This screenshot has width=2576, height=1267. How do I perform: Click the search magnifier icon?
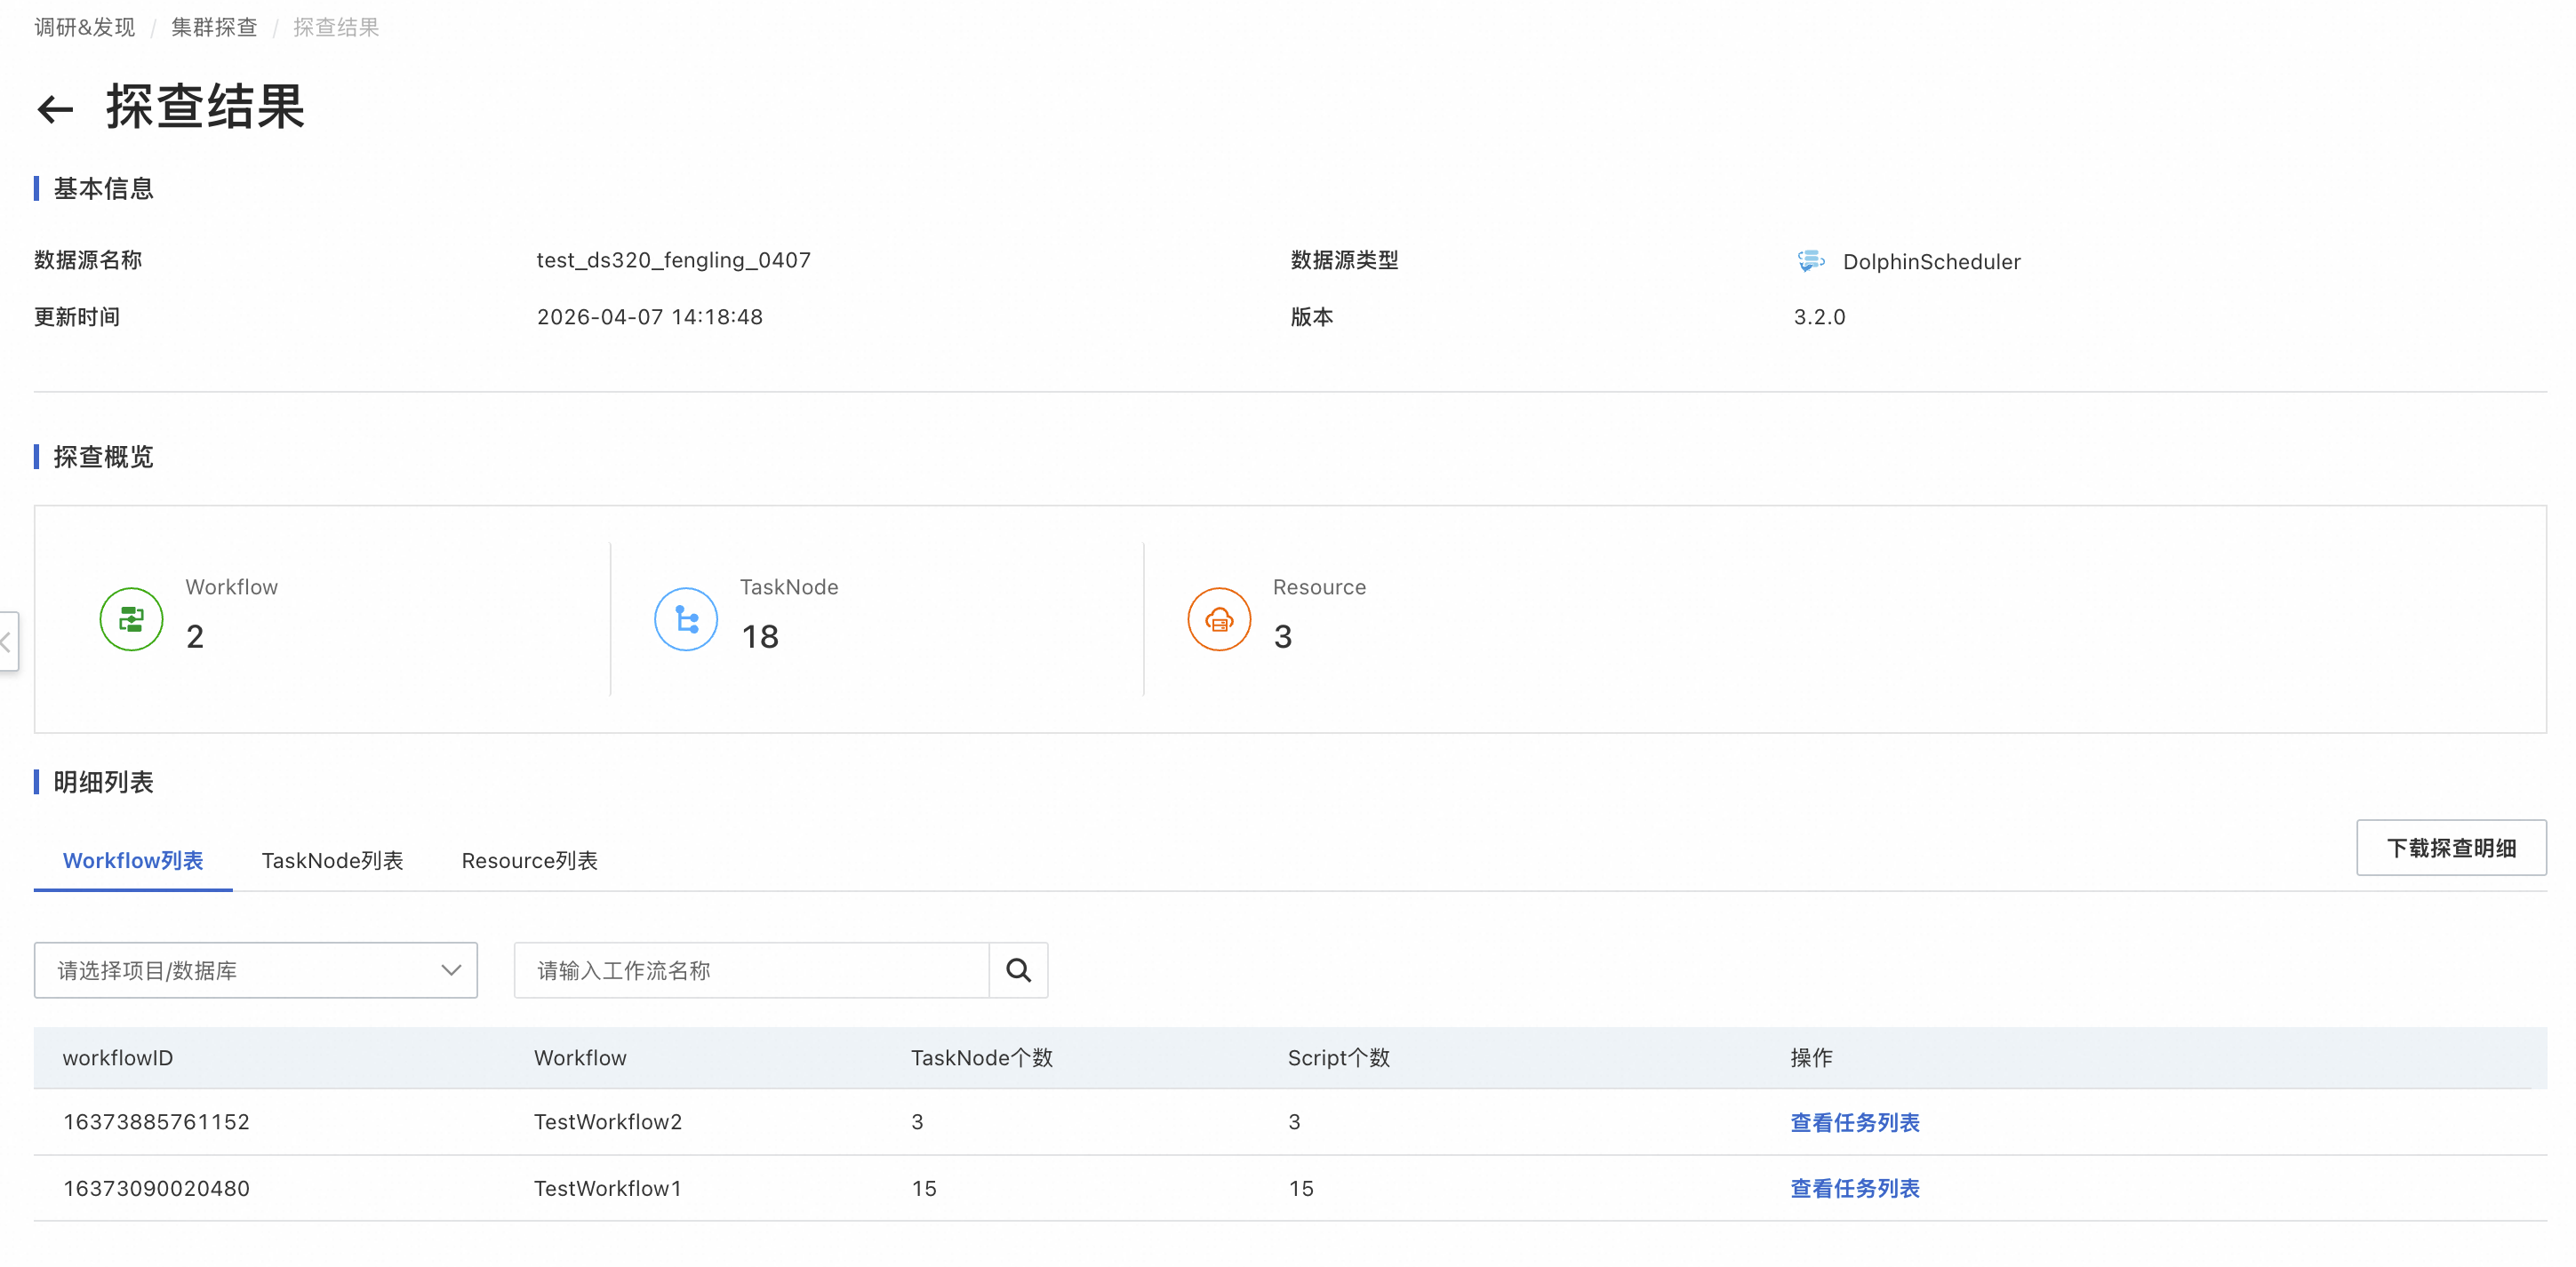tap(1018, 970)
